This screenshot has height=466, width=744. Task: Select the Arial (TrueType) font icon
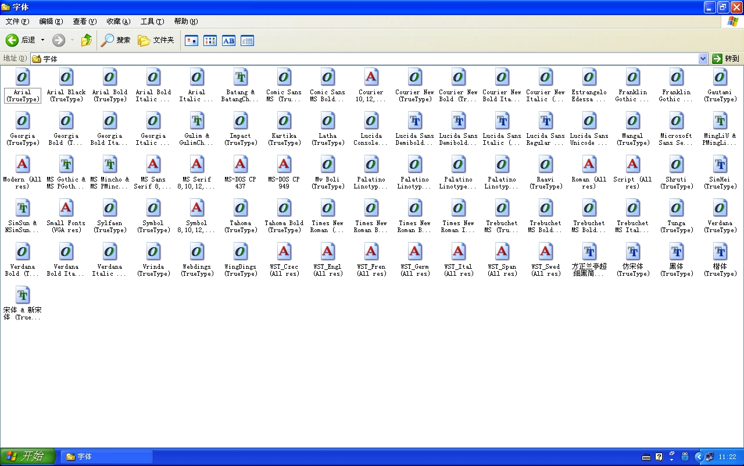click(23, 77)
